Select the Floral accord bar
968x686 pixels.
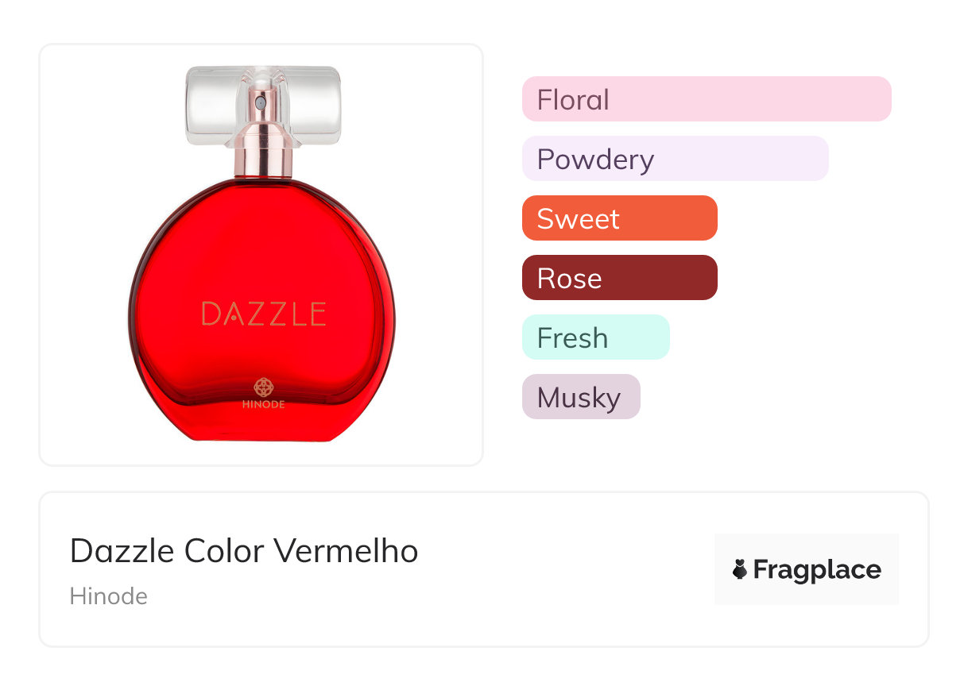click(706, 99)
